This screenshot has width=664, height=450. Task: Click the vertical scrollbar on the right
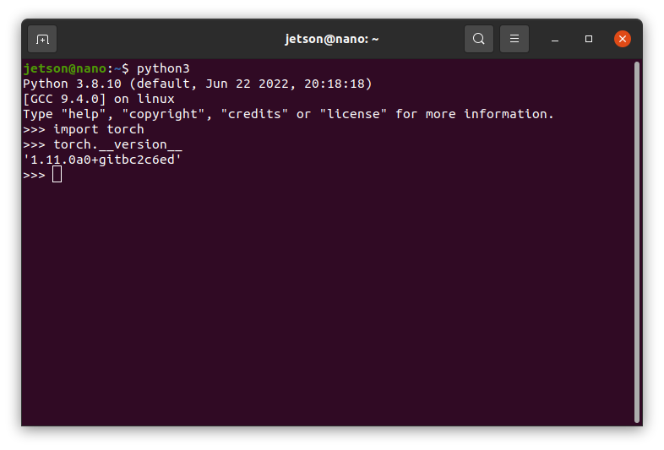tap(636, 242)
